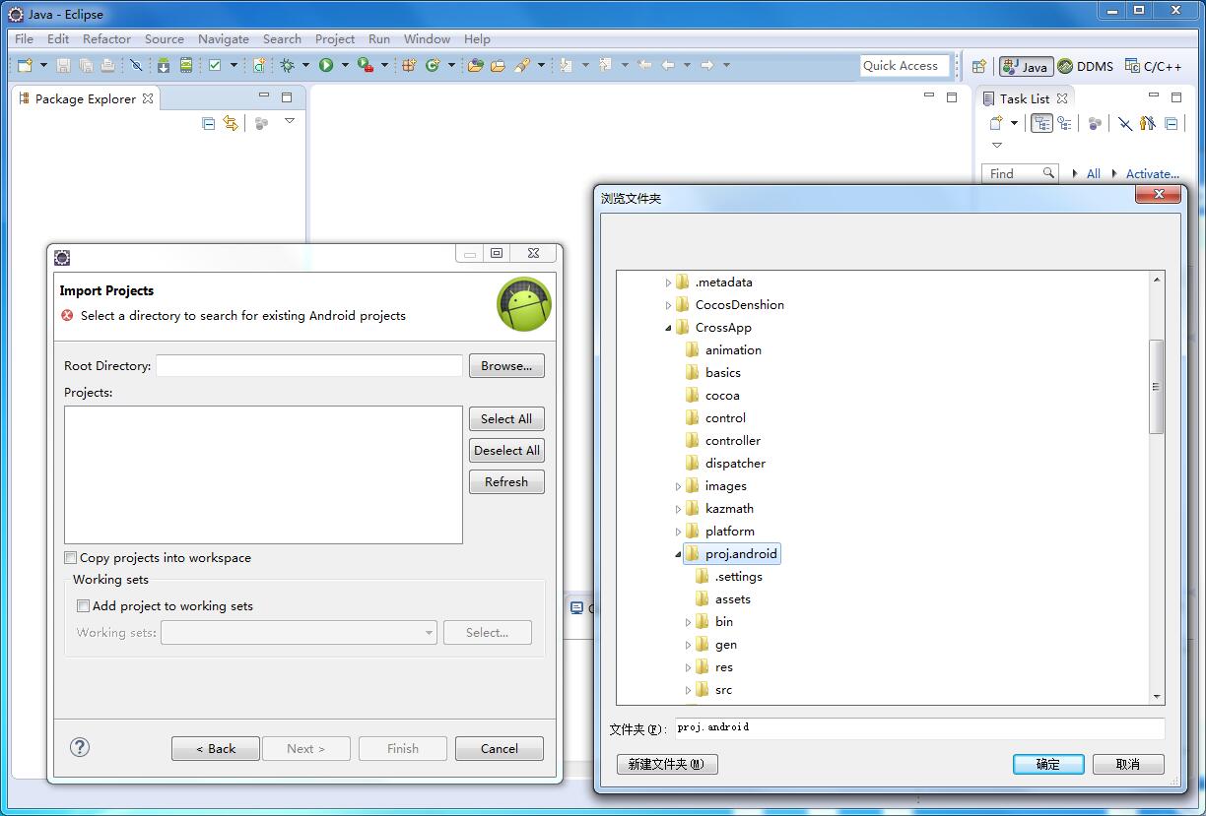The height and width of the screenshot is (816, 1206).
Task: Confirm folder selection with 确定 button
Action: tap(1047, 764)
